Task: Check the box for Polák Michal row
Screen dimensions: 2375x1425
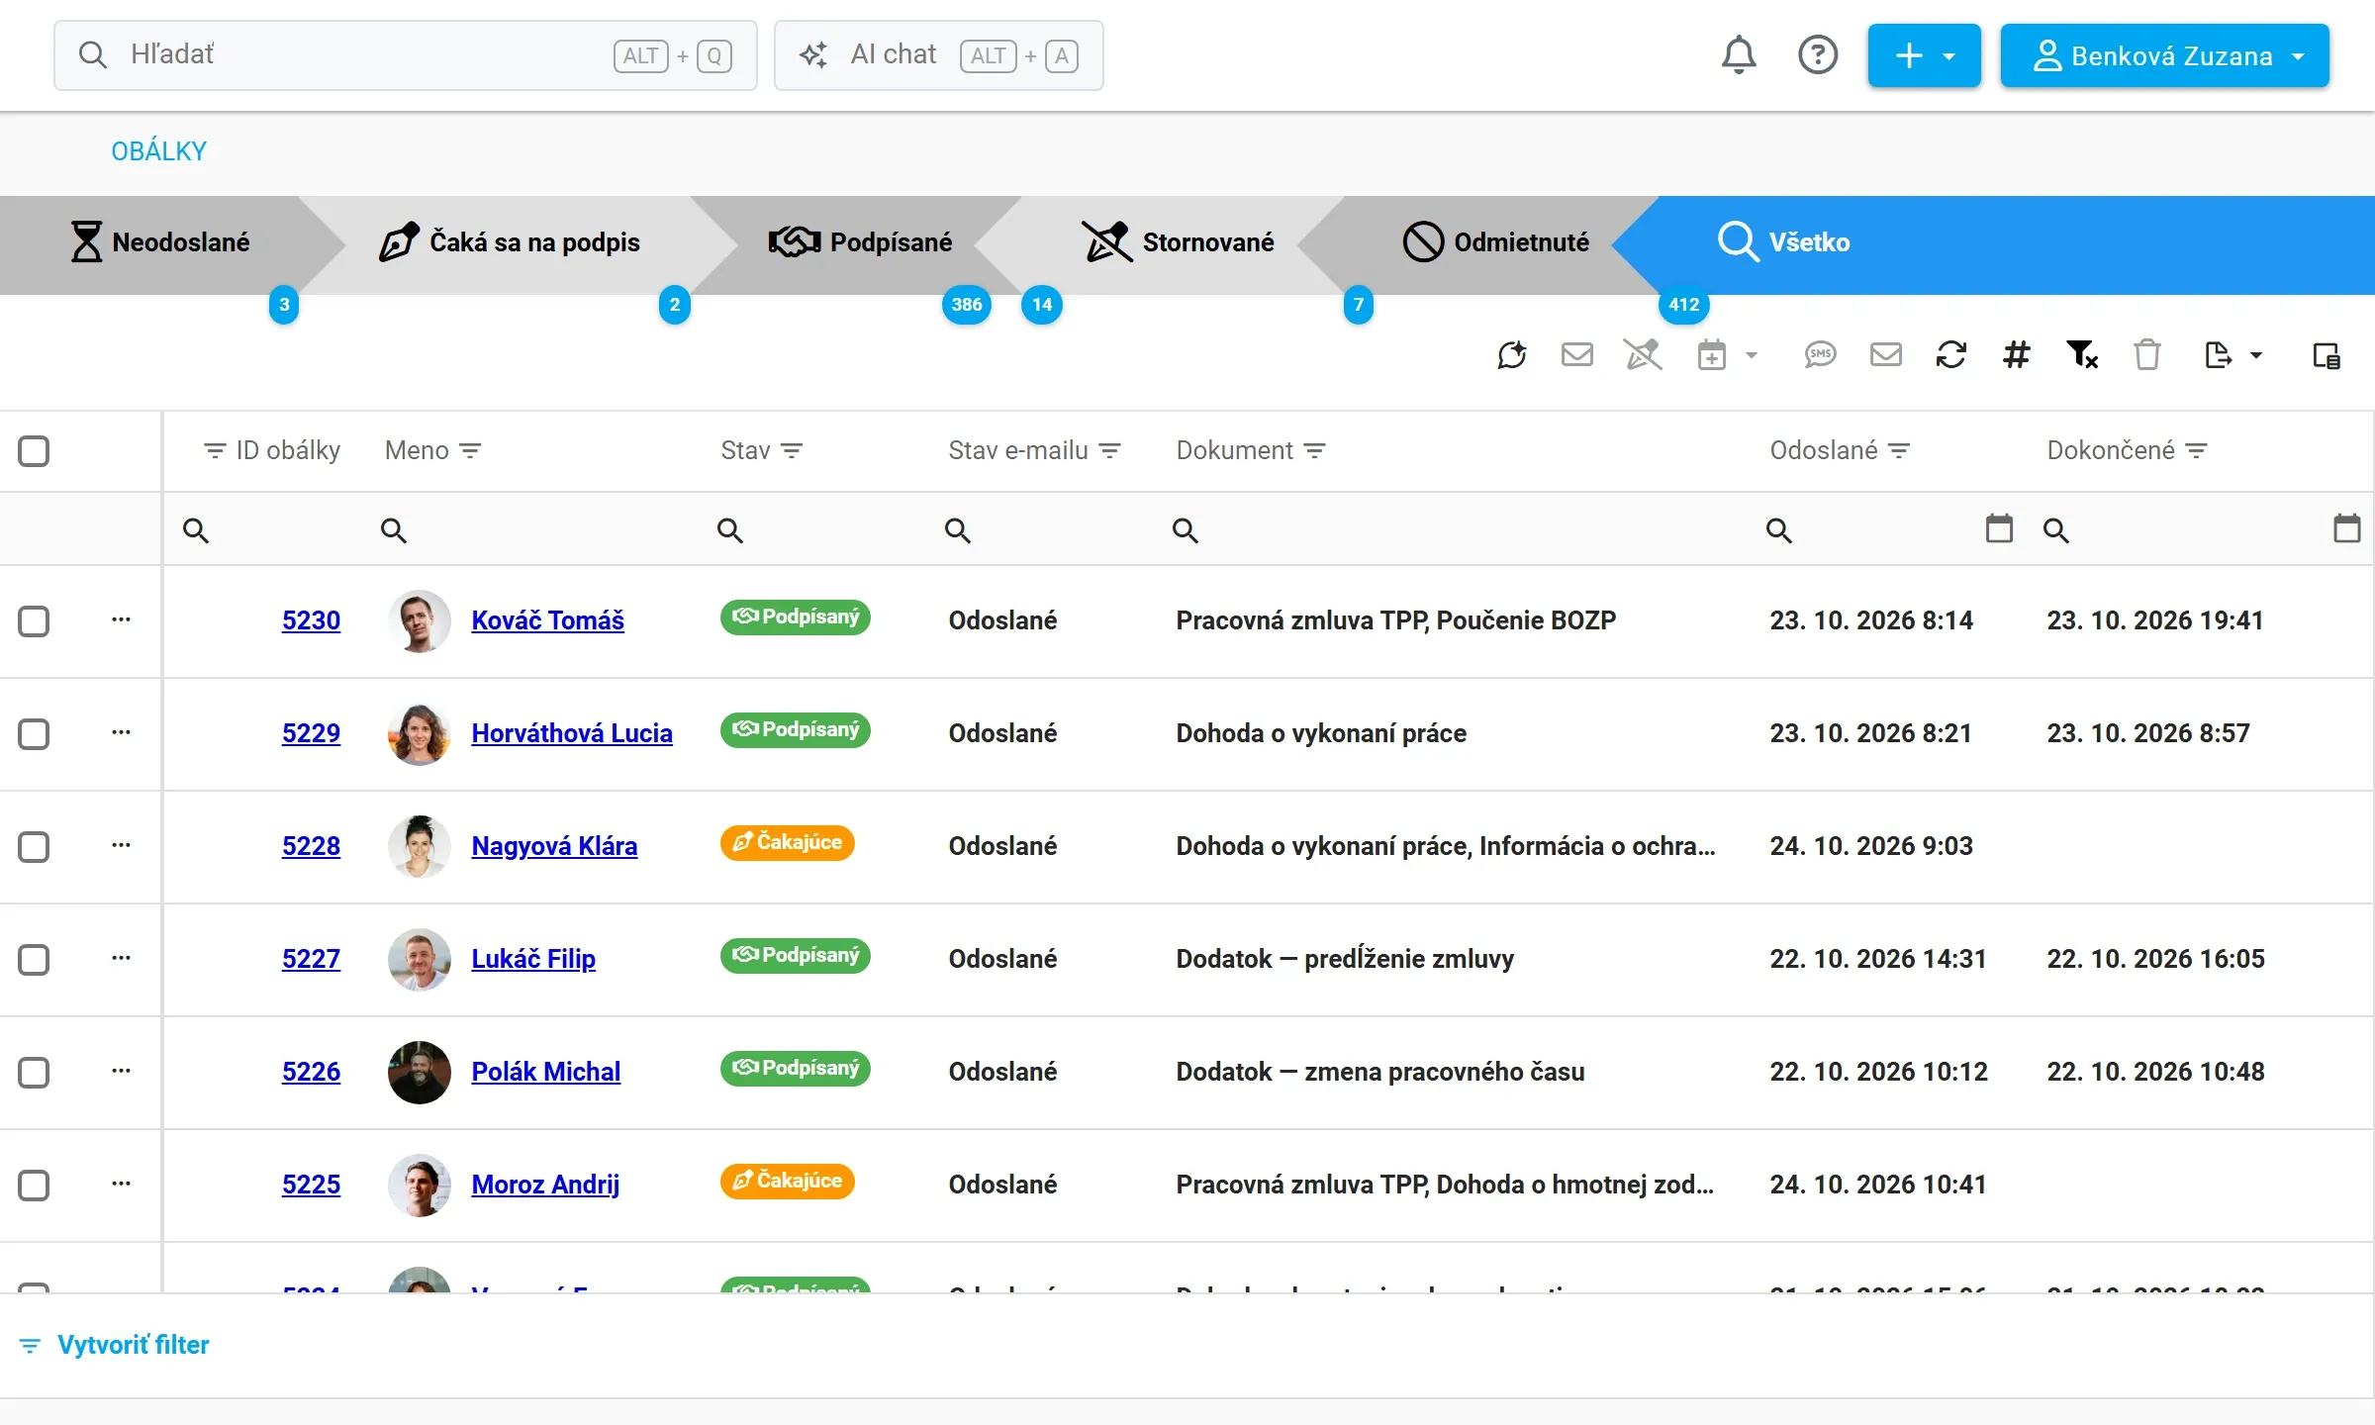Action: pyautogui.click(x=34, y=1073)
